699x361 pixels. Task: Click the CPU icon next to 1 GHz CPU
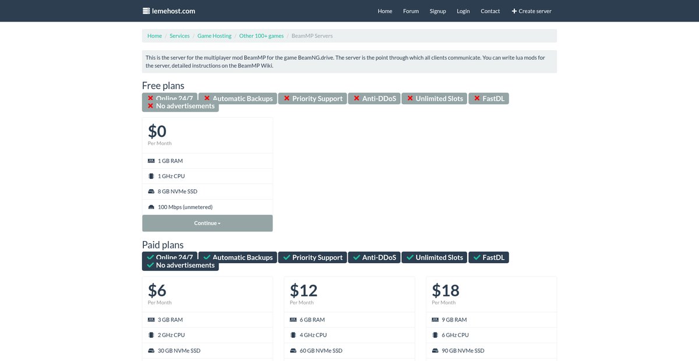[x=151, y=176]
